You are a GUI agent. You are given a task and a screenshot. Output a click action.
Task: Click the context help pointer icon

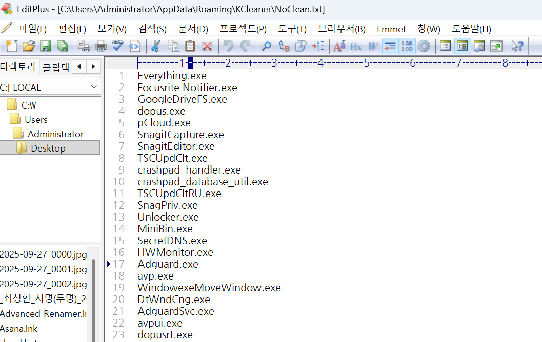click(x=517, y=46)
